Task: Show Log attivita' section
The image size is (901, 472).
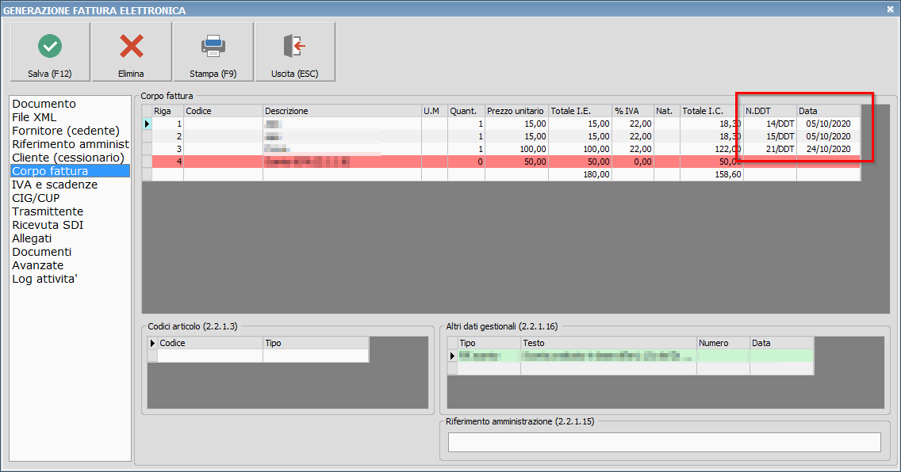Action: (x=44, y=279)
